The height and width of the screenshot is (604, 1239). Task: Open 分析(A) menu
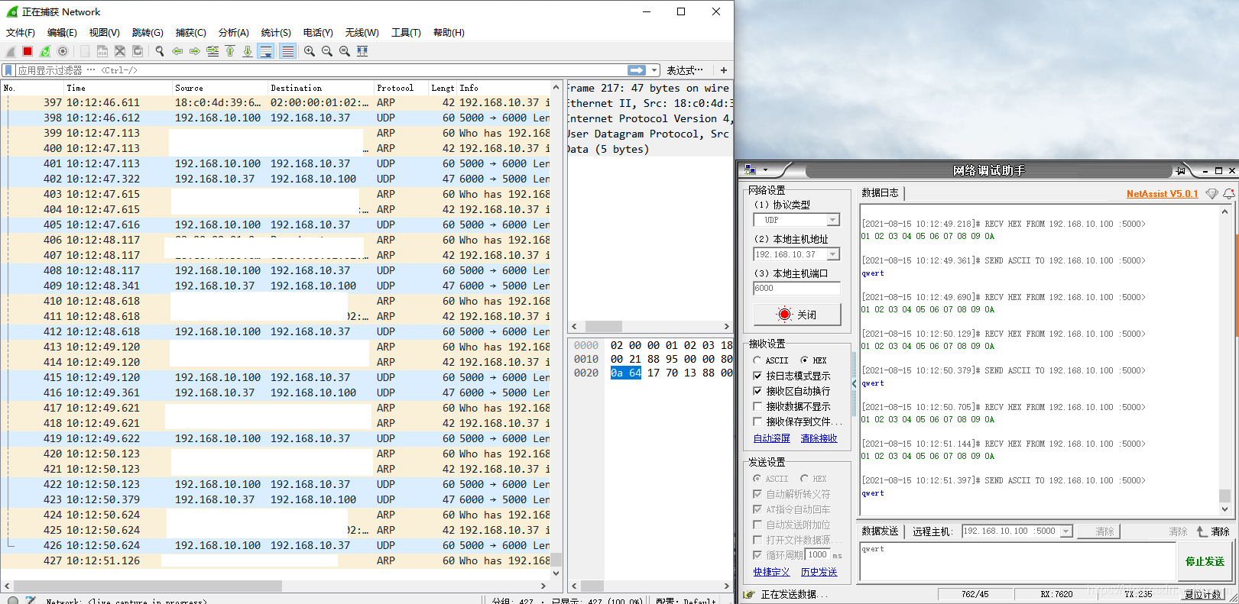233,33
